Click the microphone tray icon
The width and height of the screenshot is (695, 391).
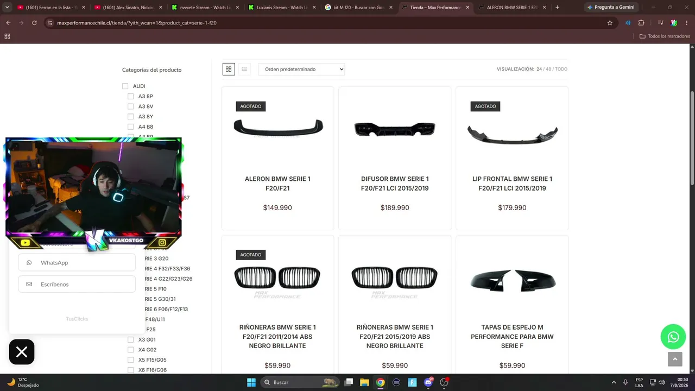625,382
